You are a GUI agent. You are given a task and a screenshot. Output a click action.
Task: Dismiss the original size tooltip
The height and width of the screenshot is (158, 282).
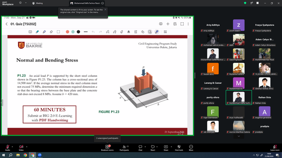coord(105,10)
